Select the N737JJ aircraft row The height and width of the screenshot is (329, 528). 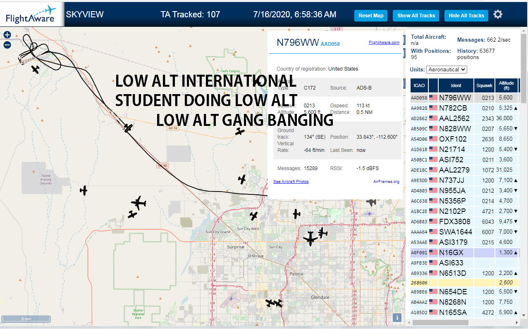click(x=465, y=180)
